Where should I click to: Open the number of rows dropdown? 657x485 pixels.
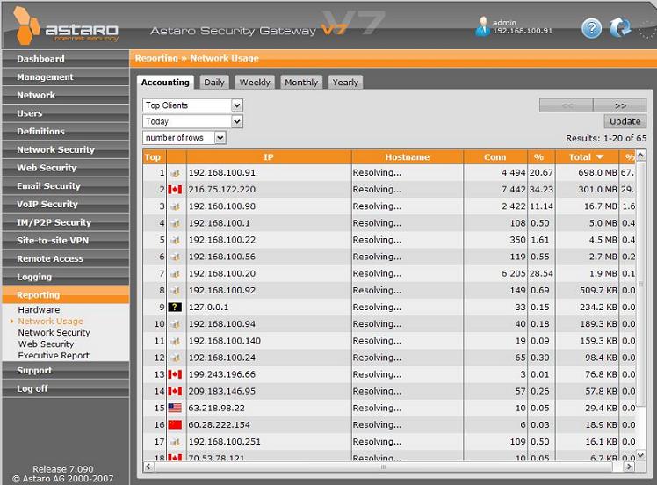(184, 137)
